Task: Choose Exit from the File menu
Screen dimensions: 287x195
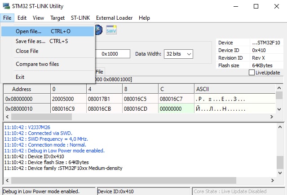Action: point(48,77)
